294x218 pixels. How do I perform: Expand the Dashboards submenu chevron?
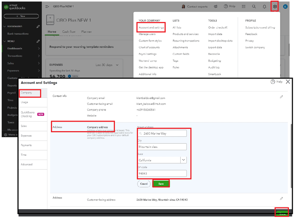(x=39, y=48)
